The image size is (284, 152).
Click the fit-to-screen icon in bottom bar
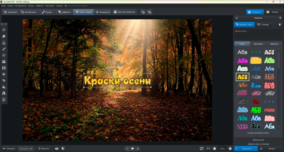(x=201, y=149)
